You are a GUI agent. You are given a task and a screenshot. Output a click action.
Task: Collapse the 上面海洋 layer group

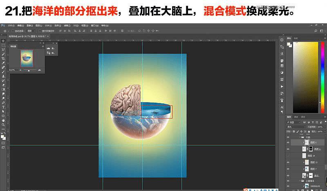click(300, 181)
